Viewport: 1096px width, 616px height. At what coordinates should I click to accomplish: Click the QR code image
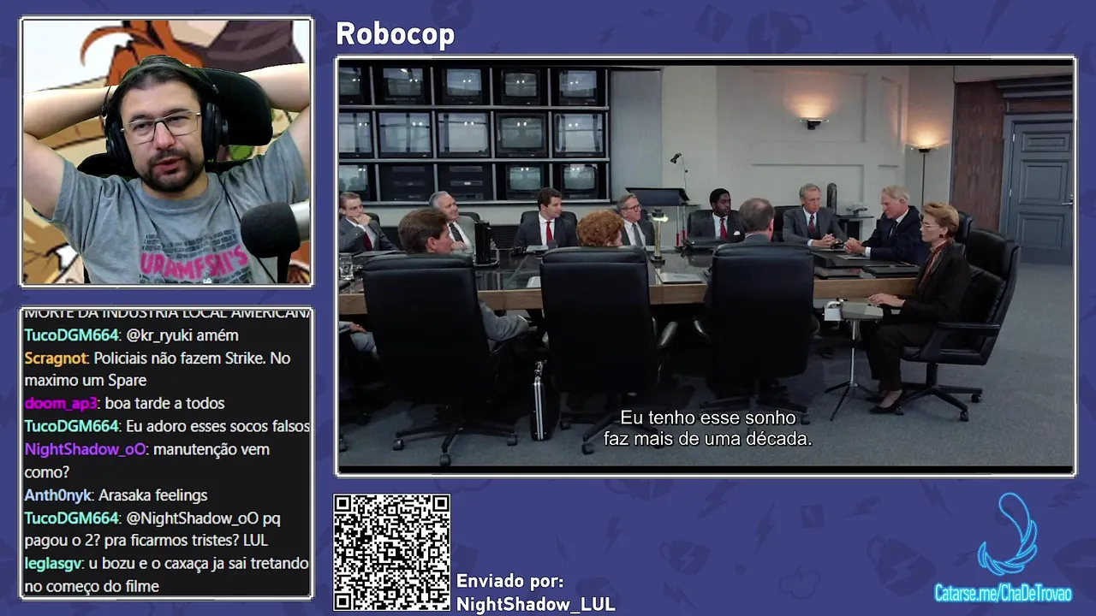tap(391, 552)
